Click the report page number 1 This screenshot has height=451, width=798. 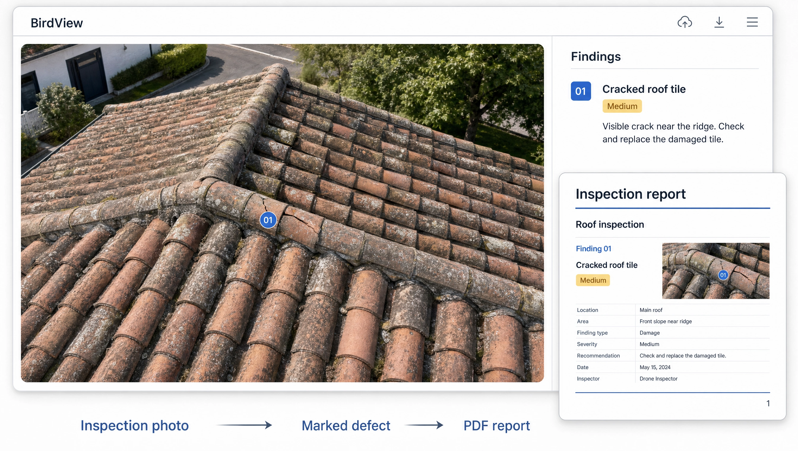tap(768, 403)
